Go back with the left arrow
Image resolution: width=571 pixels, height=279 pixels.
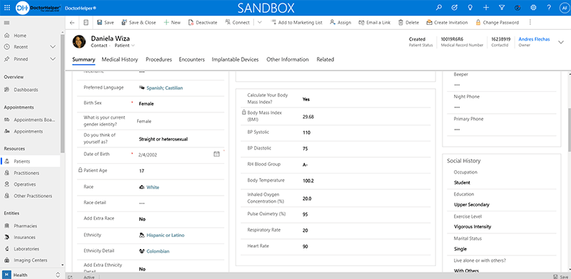click(x=72, y=23)
